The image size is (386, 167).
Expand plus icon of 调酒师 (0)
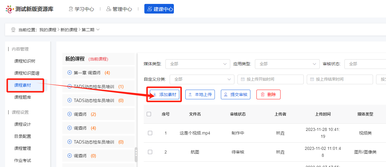(x=70, y=156)
